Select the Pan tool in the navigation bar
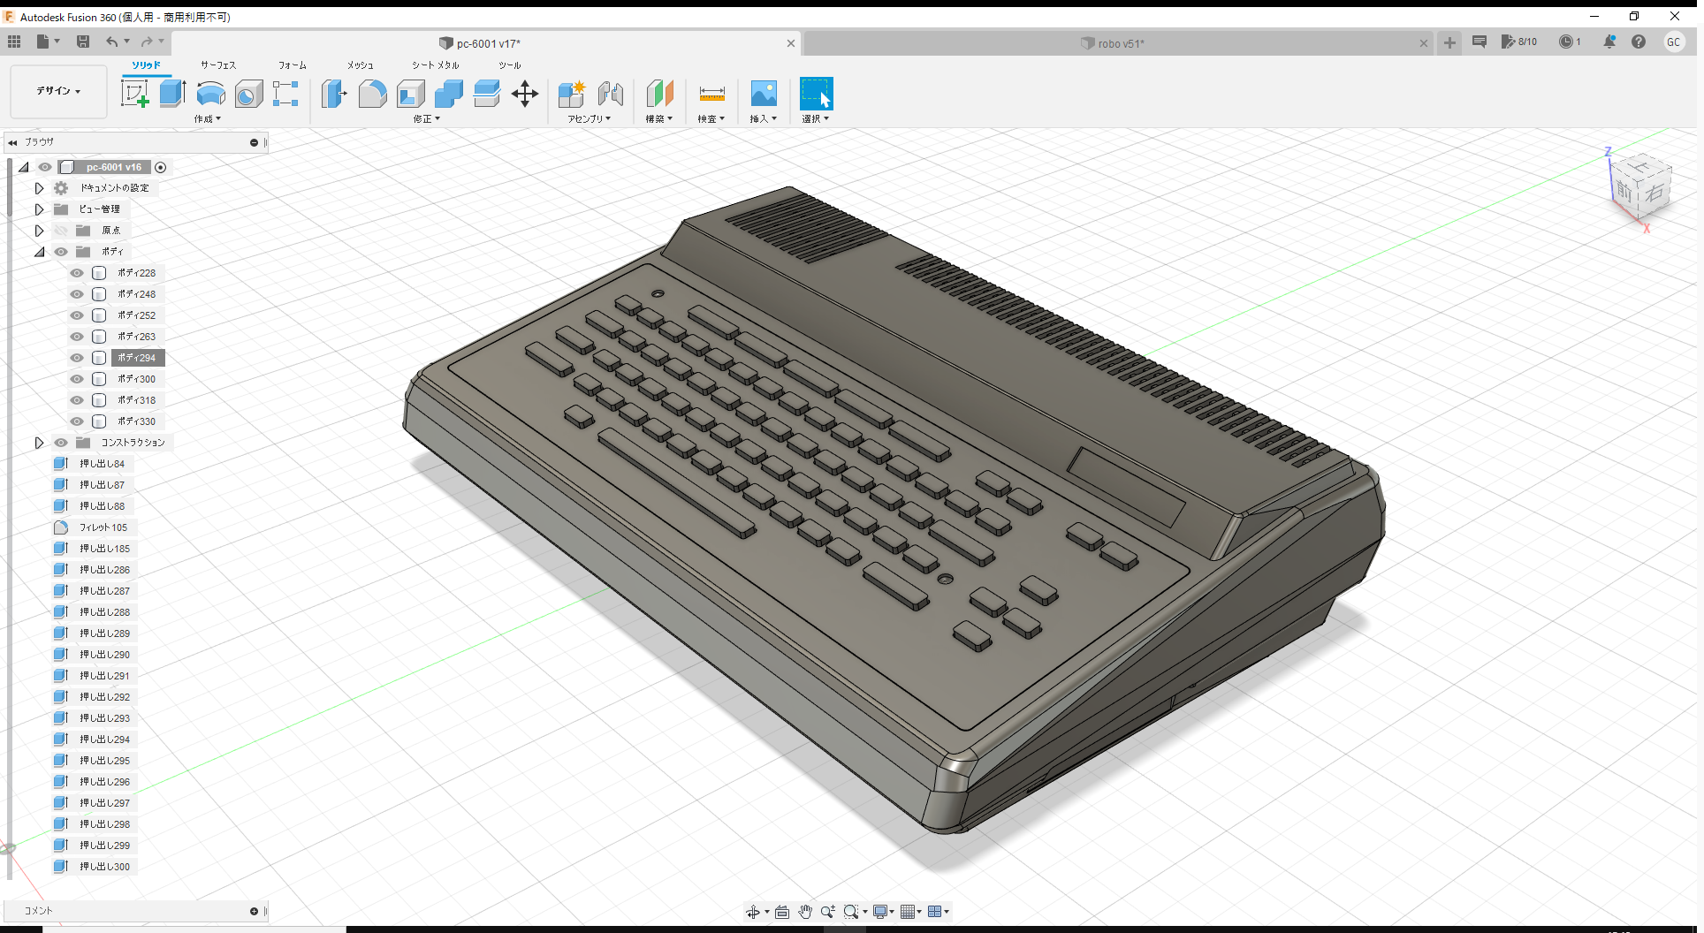This screenshot has height=933, width=1704. [x=805, y=911]
